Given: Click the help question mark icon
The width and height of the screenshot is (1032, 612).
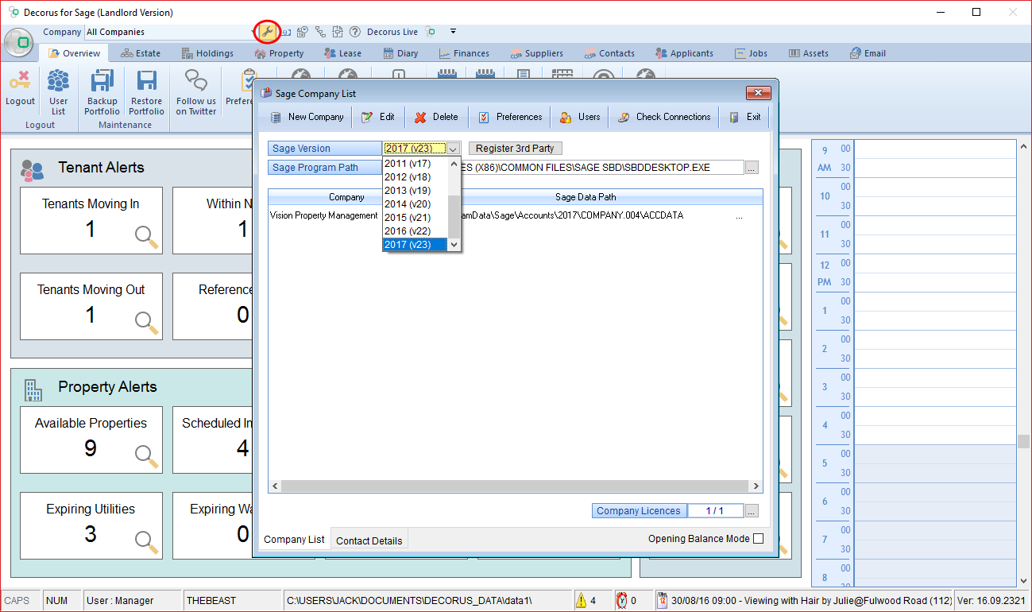Looking at the screenshot, I should click(355, 32).
